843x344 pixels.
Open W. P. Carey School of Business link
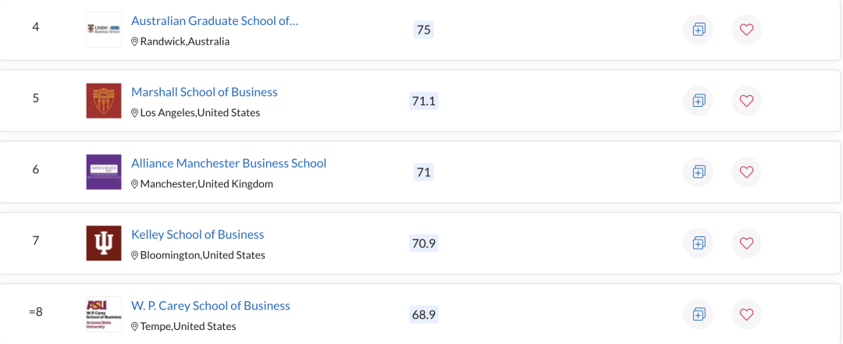point(210,306)
